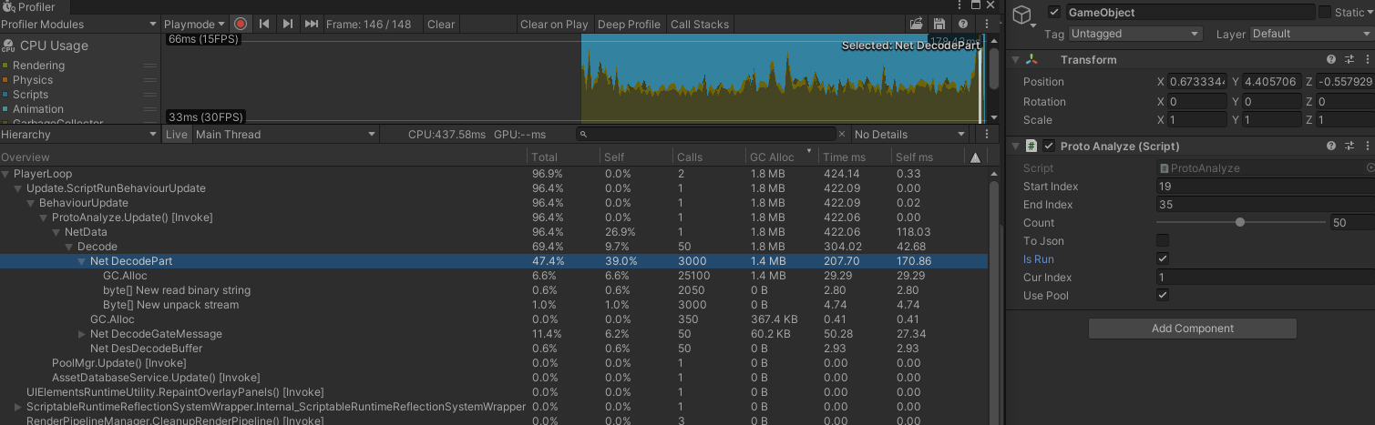Open the Proto Analyze component help icon
Screen dimensions: 1375x425
pos(1331,147)
